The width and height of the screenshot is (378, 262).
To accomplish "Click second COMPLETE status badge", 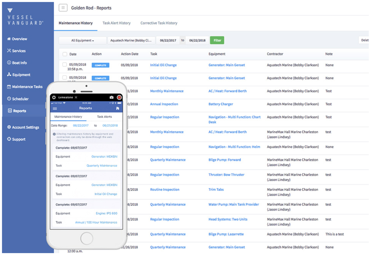I will [100, 78].
